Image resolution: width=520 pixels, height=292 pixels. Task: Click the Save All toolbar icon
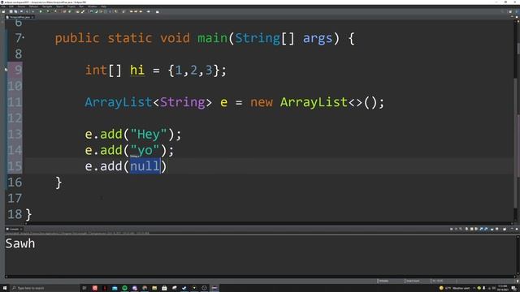[15, 11]
